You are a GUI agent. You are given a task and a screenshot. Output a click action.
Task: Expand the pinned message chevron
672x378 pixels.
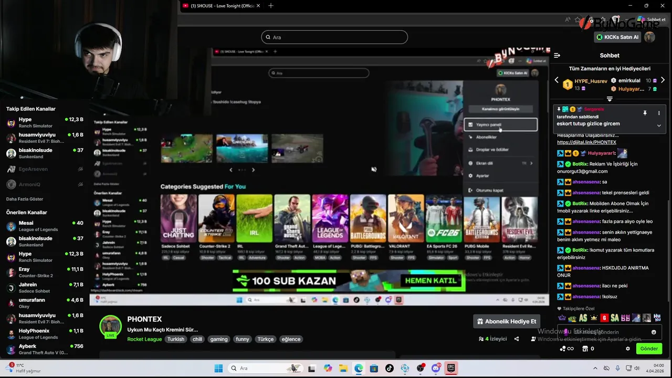tap(659, 125)
